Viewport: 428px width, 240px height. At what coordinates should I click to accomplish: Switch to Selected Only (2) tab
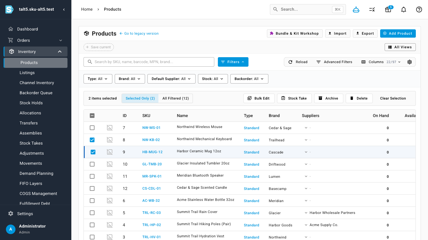point(140,98)
